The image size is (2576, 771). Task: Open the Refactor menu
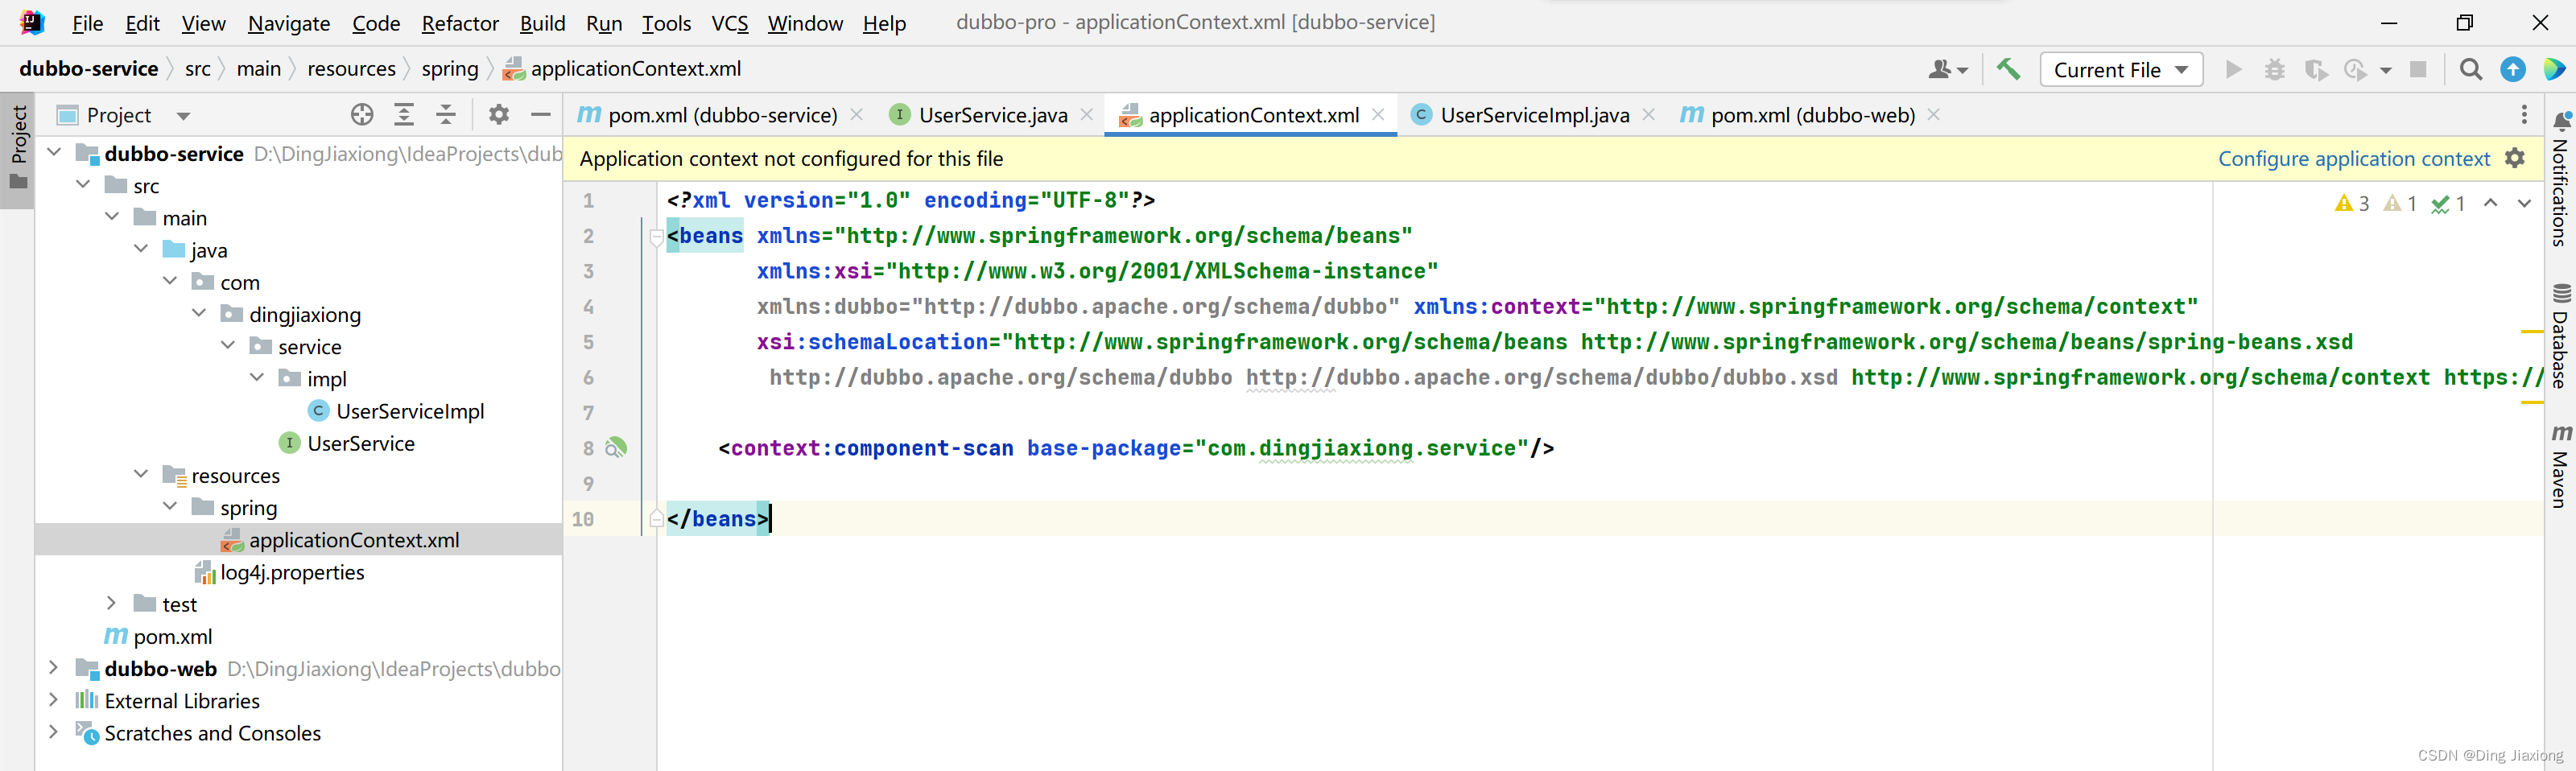tap(460, 23)
